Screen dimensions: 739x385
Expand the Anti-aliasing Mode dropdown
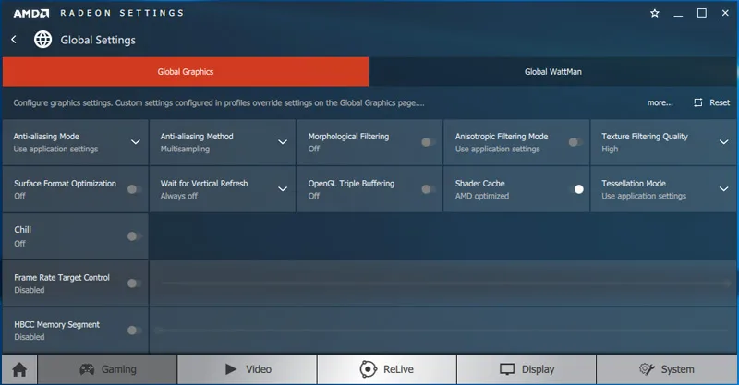pos(135,142)
